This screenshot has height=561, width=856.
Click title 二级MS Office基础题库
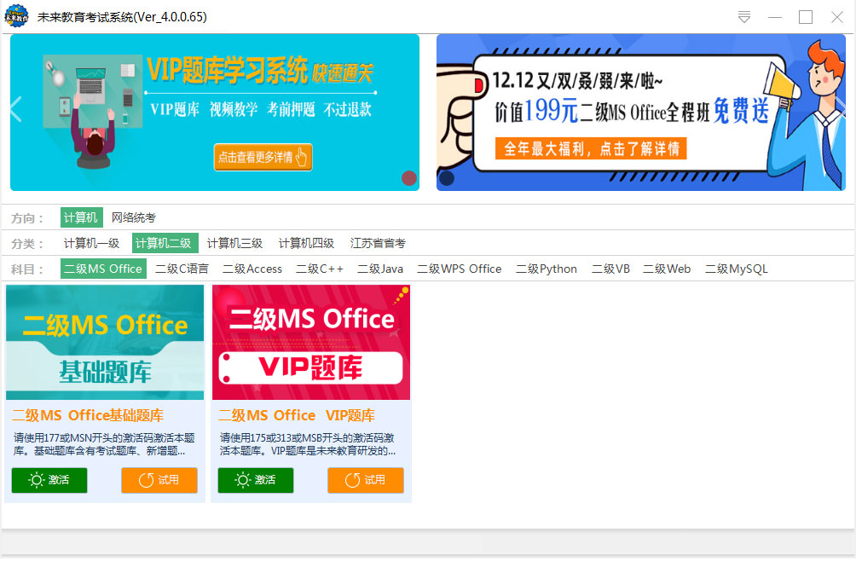tap(88, 416)
